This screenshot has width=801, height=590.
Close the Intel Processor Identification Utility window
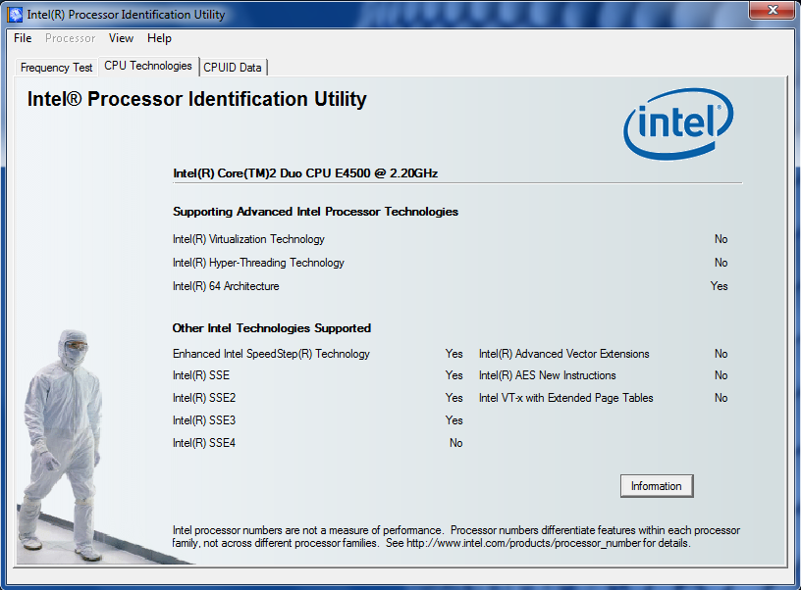point(773,10)
